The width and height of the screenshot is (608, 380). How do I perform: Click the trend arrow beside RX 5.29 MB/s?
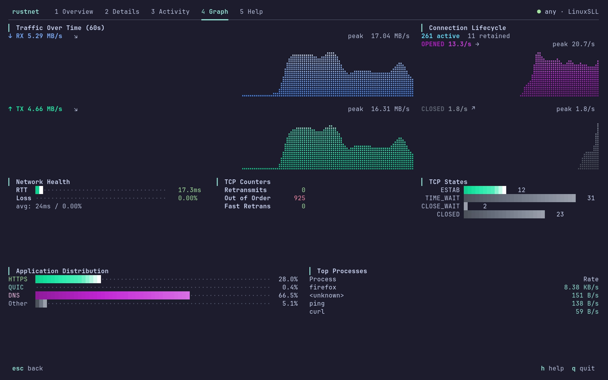[x=76, y=36]
